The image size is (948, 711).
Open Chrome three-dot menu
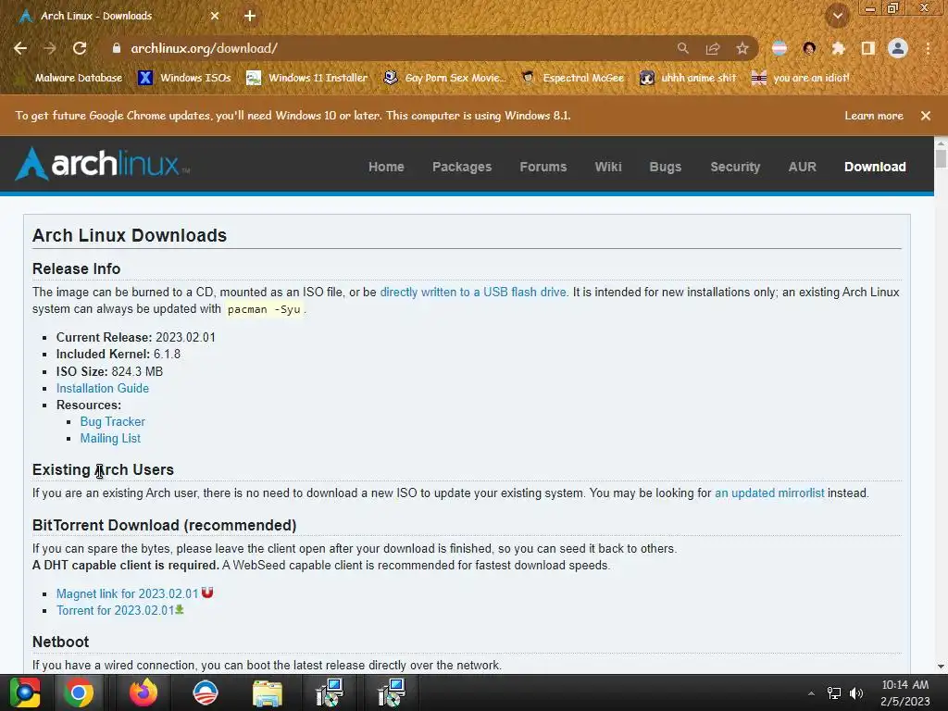point(928,48)
